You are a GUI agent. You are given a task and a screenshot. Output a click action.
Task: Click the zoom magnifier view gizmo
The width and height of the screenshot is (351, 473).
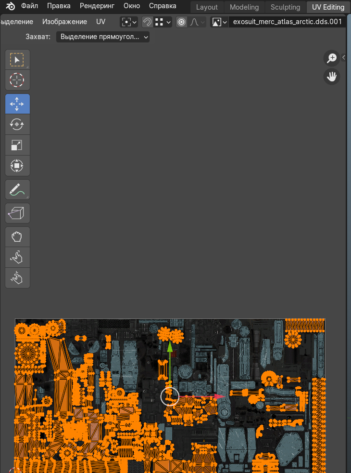(331, 58)
